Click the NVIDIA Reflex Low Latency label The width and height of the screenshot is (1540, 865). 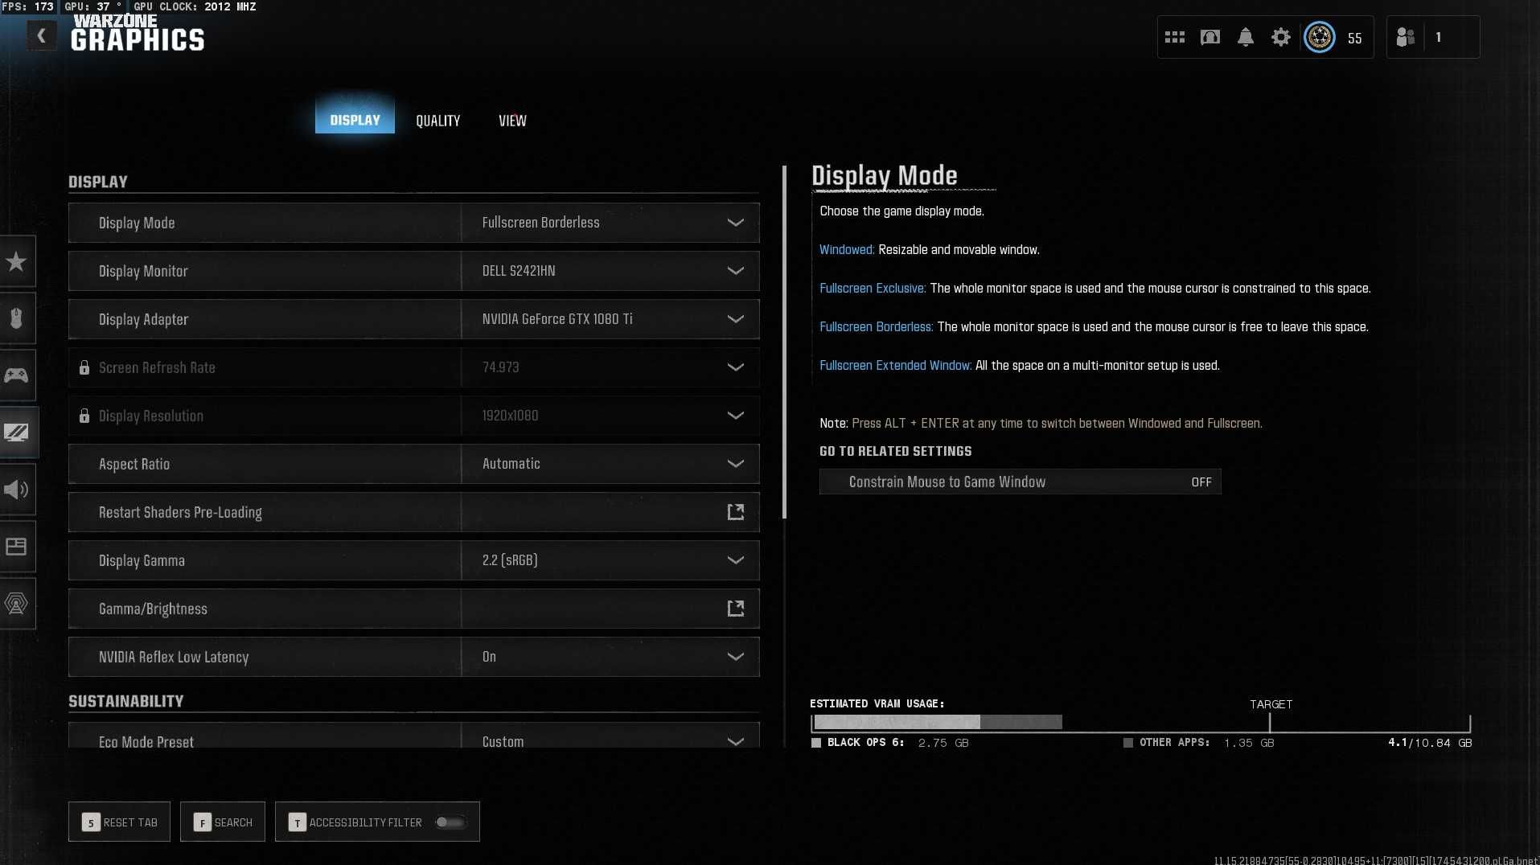pos(174,657)
